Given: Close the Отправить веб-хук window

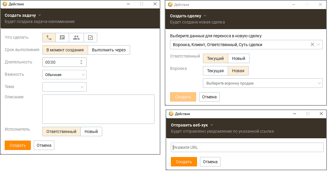Looking at the screenshot, I should (x=321, y=114).
